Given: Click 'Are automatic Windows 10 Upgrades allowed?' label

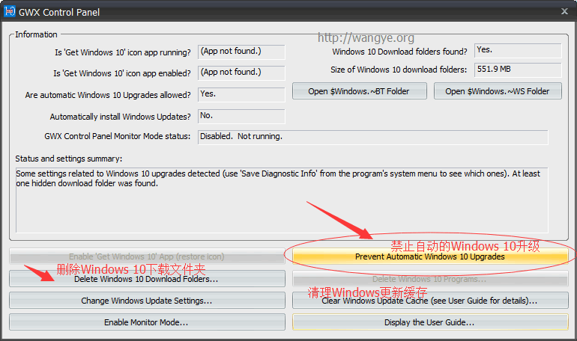Looking at the screenshot, I should (x=108, y=95).
